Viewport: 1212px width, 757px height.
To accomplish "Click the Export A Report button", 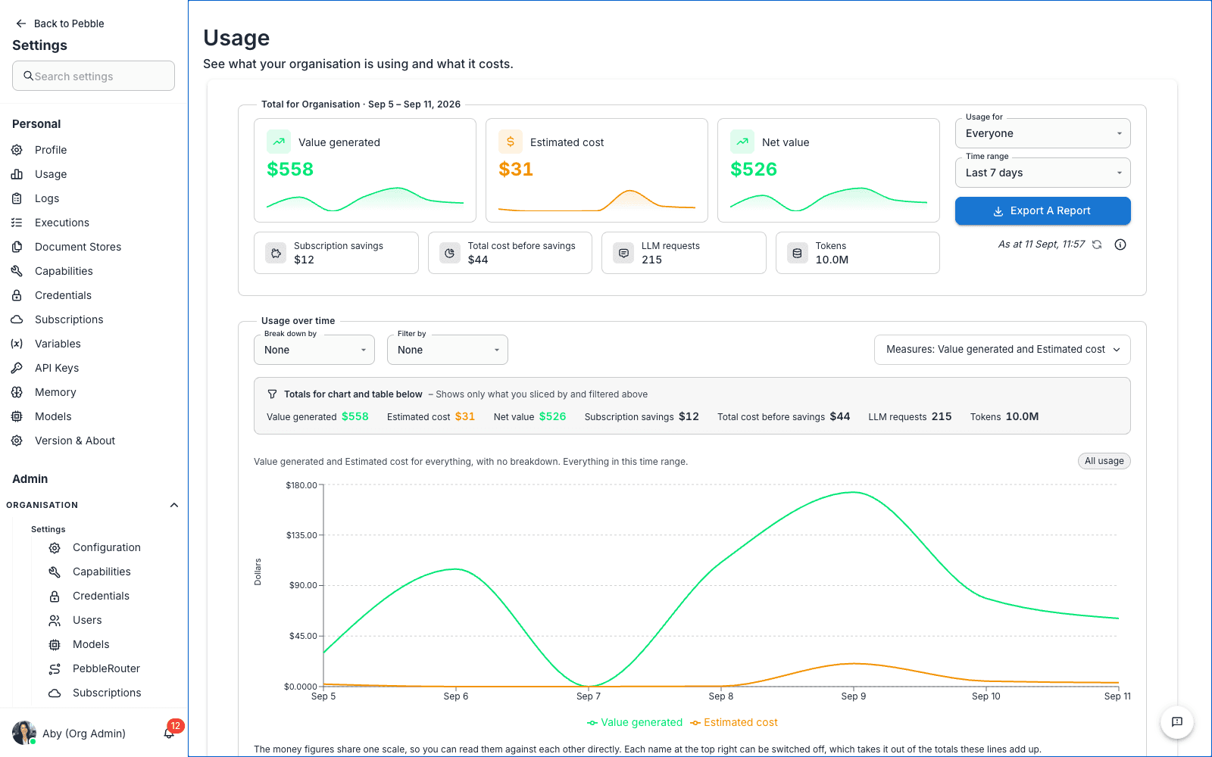I will (1043, 211).
